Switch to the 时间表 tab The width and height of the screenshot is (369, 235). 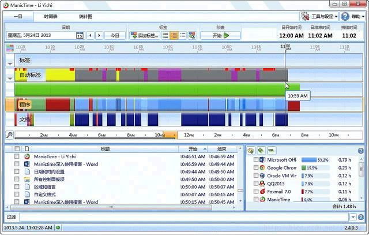pos(51,17)
